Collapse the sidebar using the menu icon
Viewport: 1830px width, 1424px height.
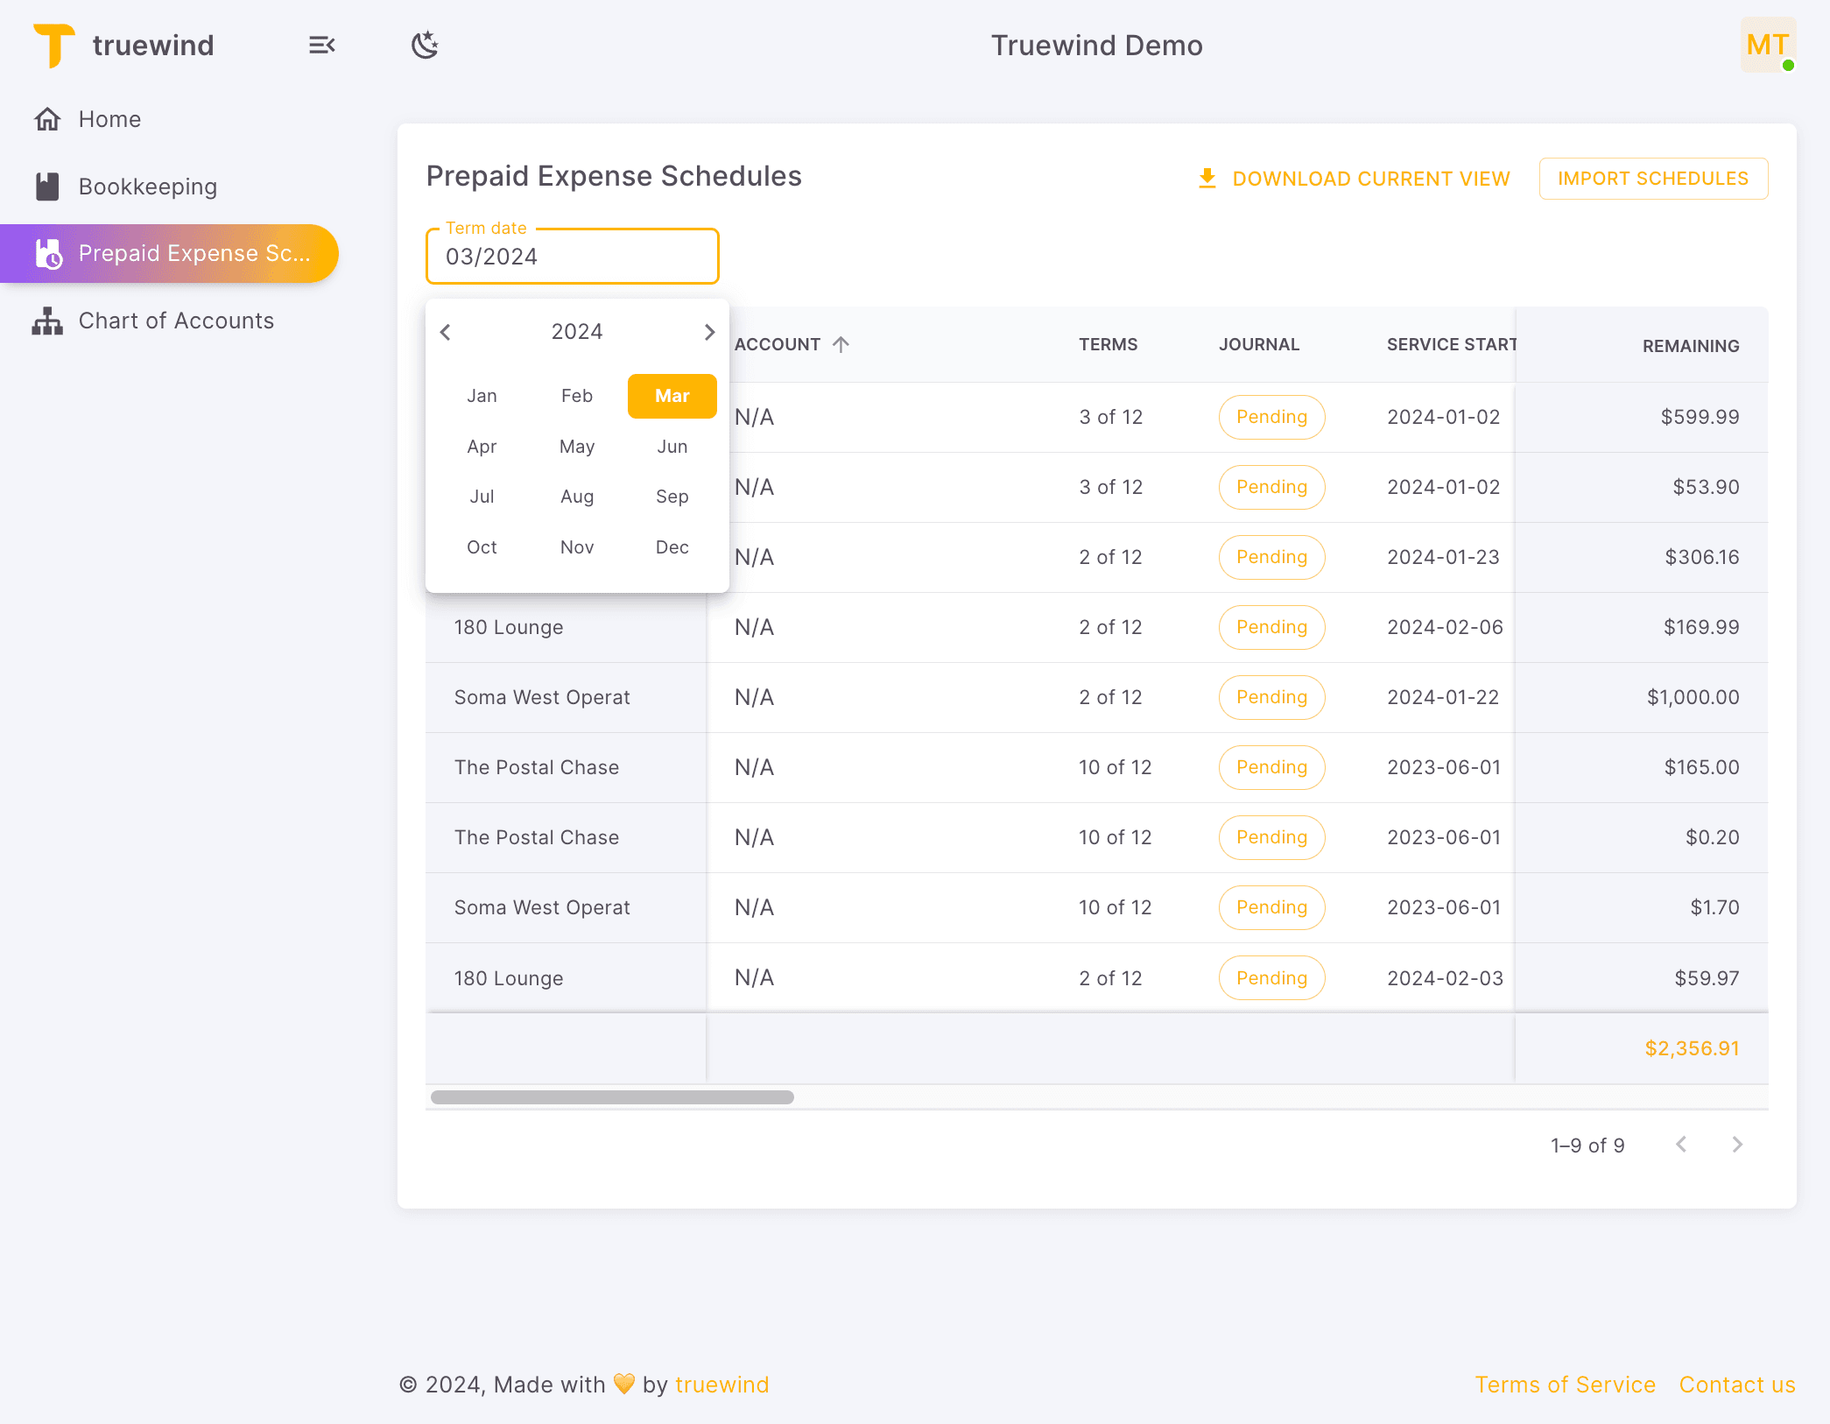[321, 45]
